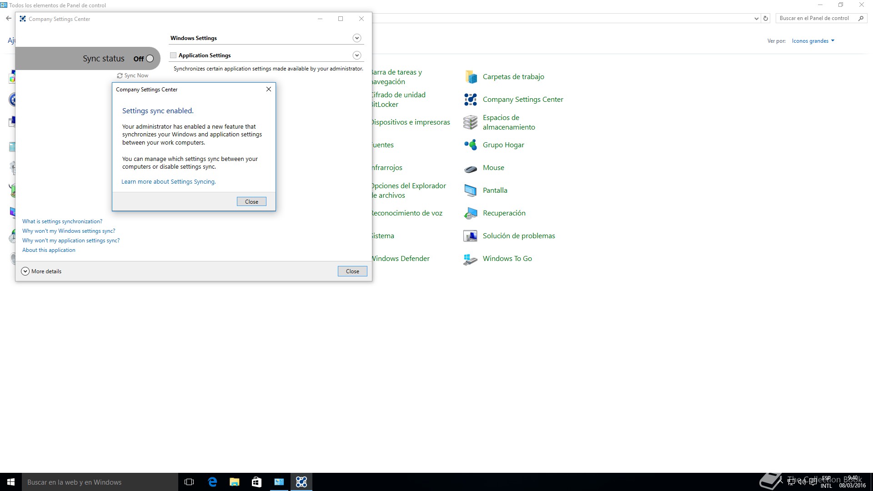Open About this application link
This screenshot has height=491, width=873.
(49, 250)
